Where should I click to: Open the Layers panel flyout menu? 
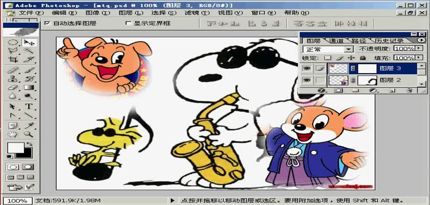coord(421,40)
